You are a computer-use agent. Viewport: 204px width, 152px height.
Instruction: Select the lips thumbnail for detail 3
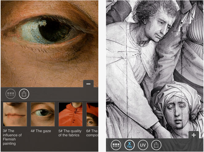pos(15,114)
